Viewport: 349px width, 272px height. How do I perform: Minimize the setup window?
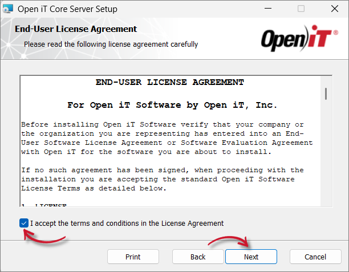point(268,9)
